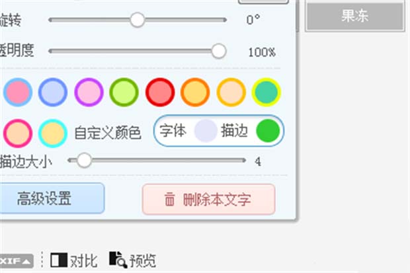Open the font color picker swatch
The width and height of the screenshot is (410, 273).
[205, 131]
